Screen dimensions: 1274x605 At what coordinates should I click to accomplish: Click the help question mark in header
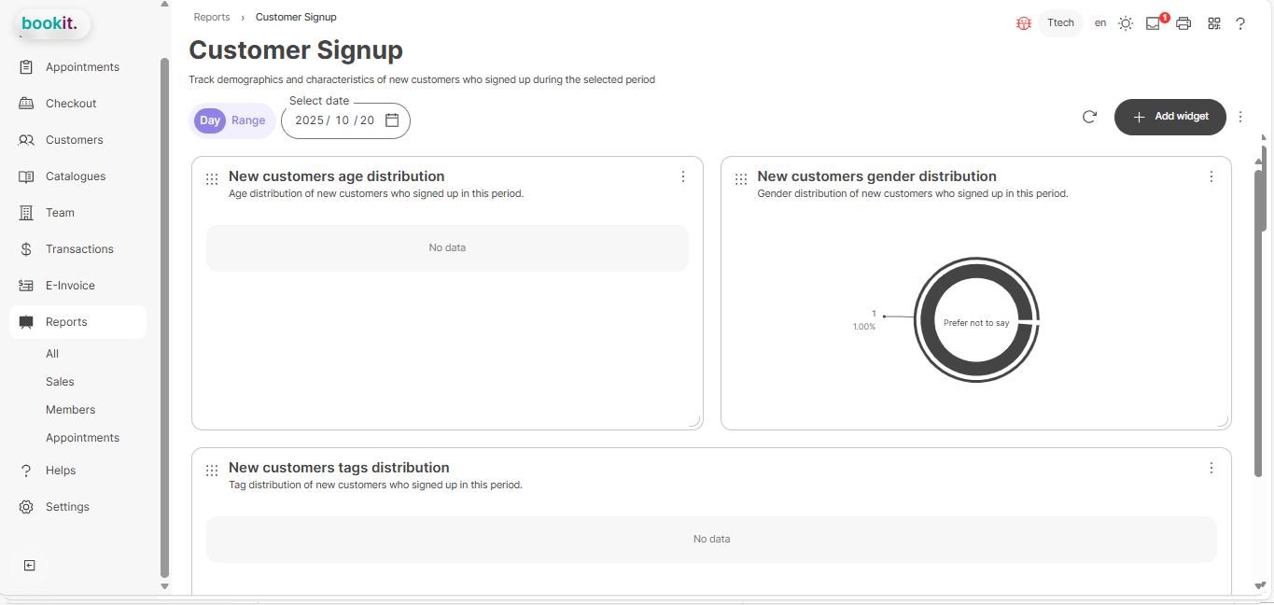(1240, 23)
